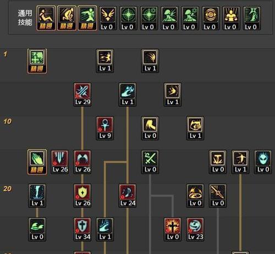The height and width of the screenshot is (254, 275).
Task: Click the ankh skill at Lv 9
Action: 105,128
